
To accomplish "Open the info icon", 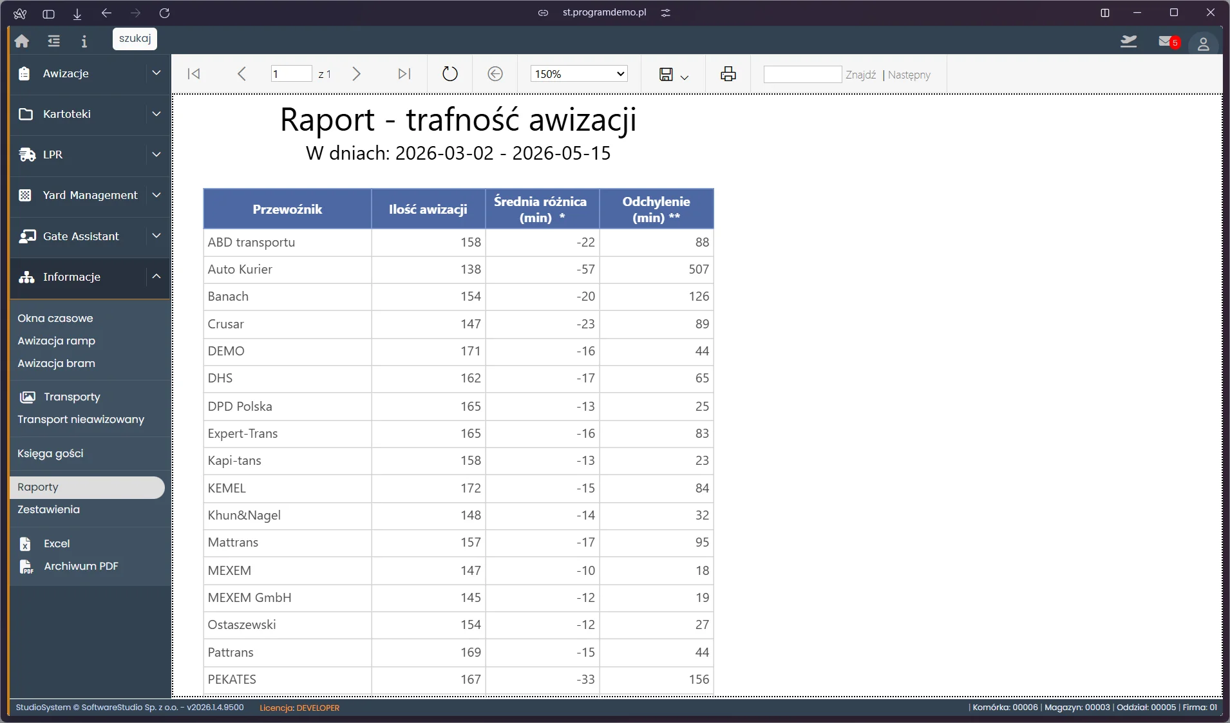I will point(84,41).
